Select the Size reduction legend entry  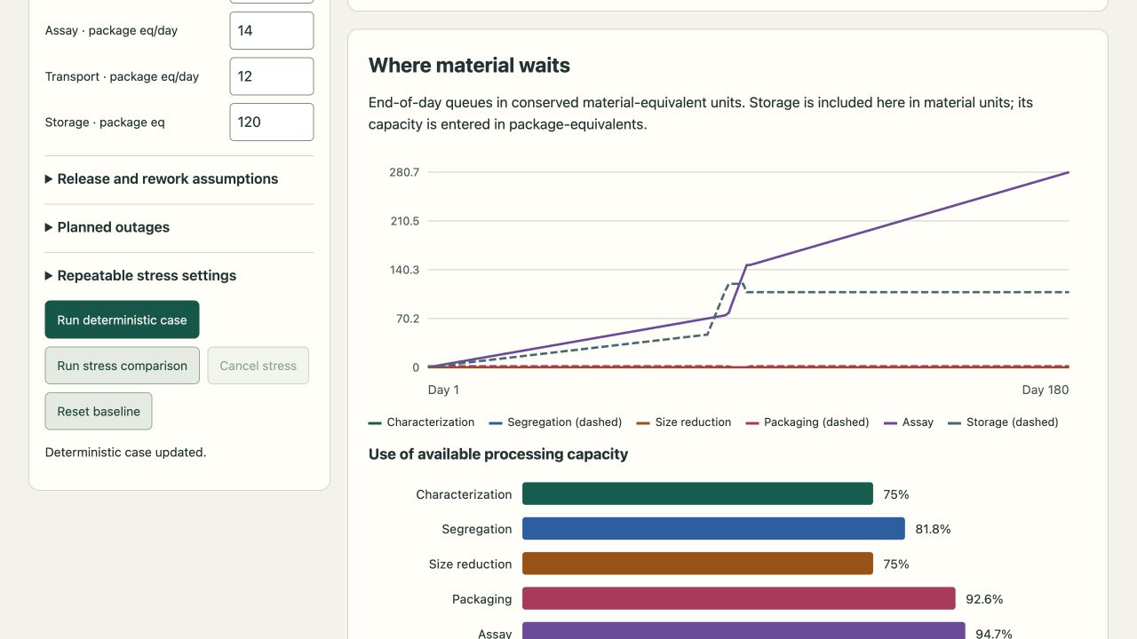click(684, 422)
